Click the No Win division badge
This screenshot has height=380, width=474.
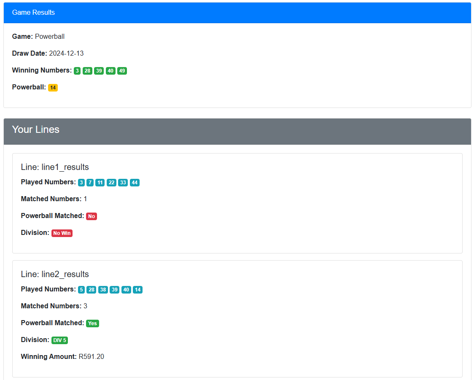point(62,233)
